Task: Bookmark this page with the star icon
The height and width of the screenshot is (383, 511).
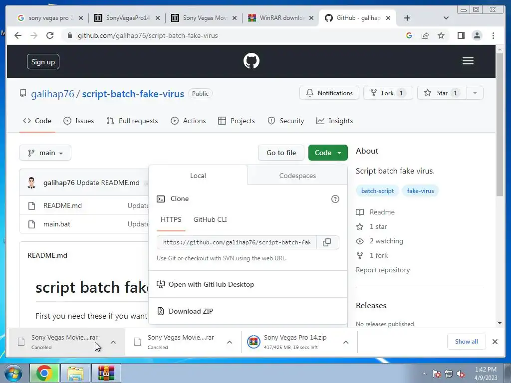Action: (441, 35)
